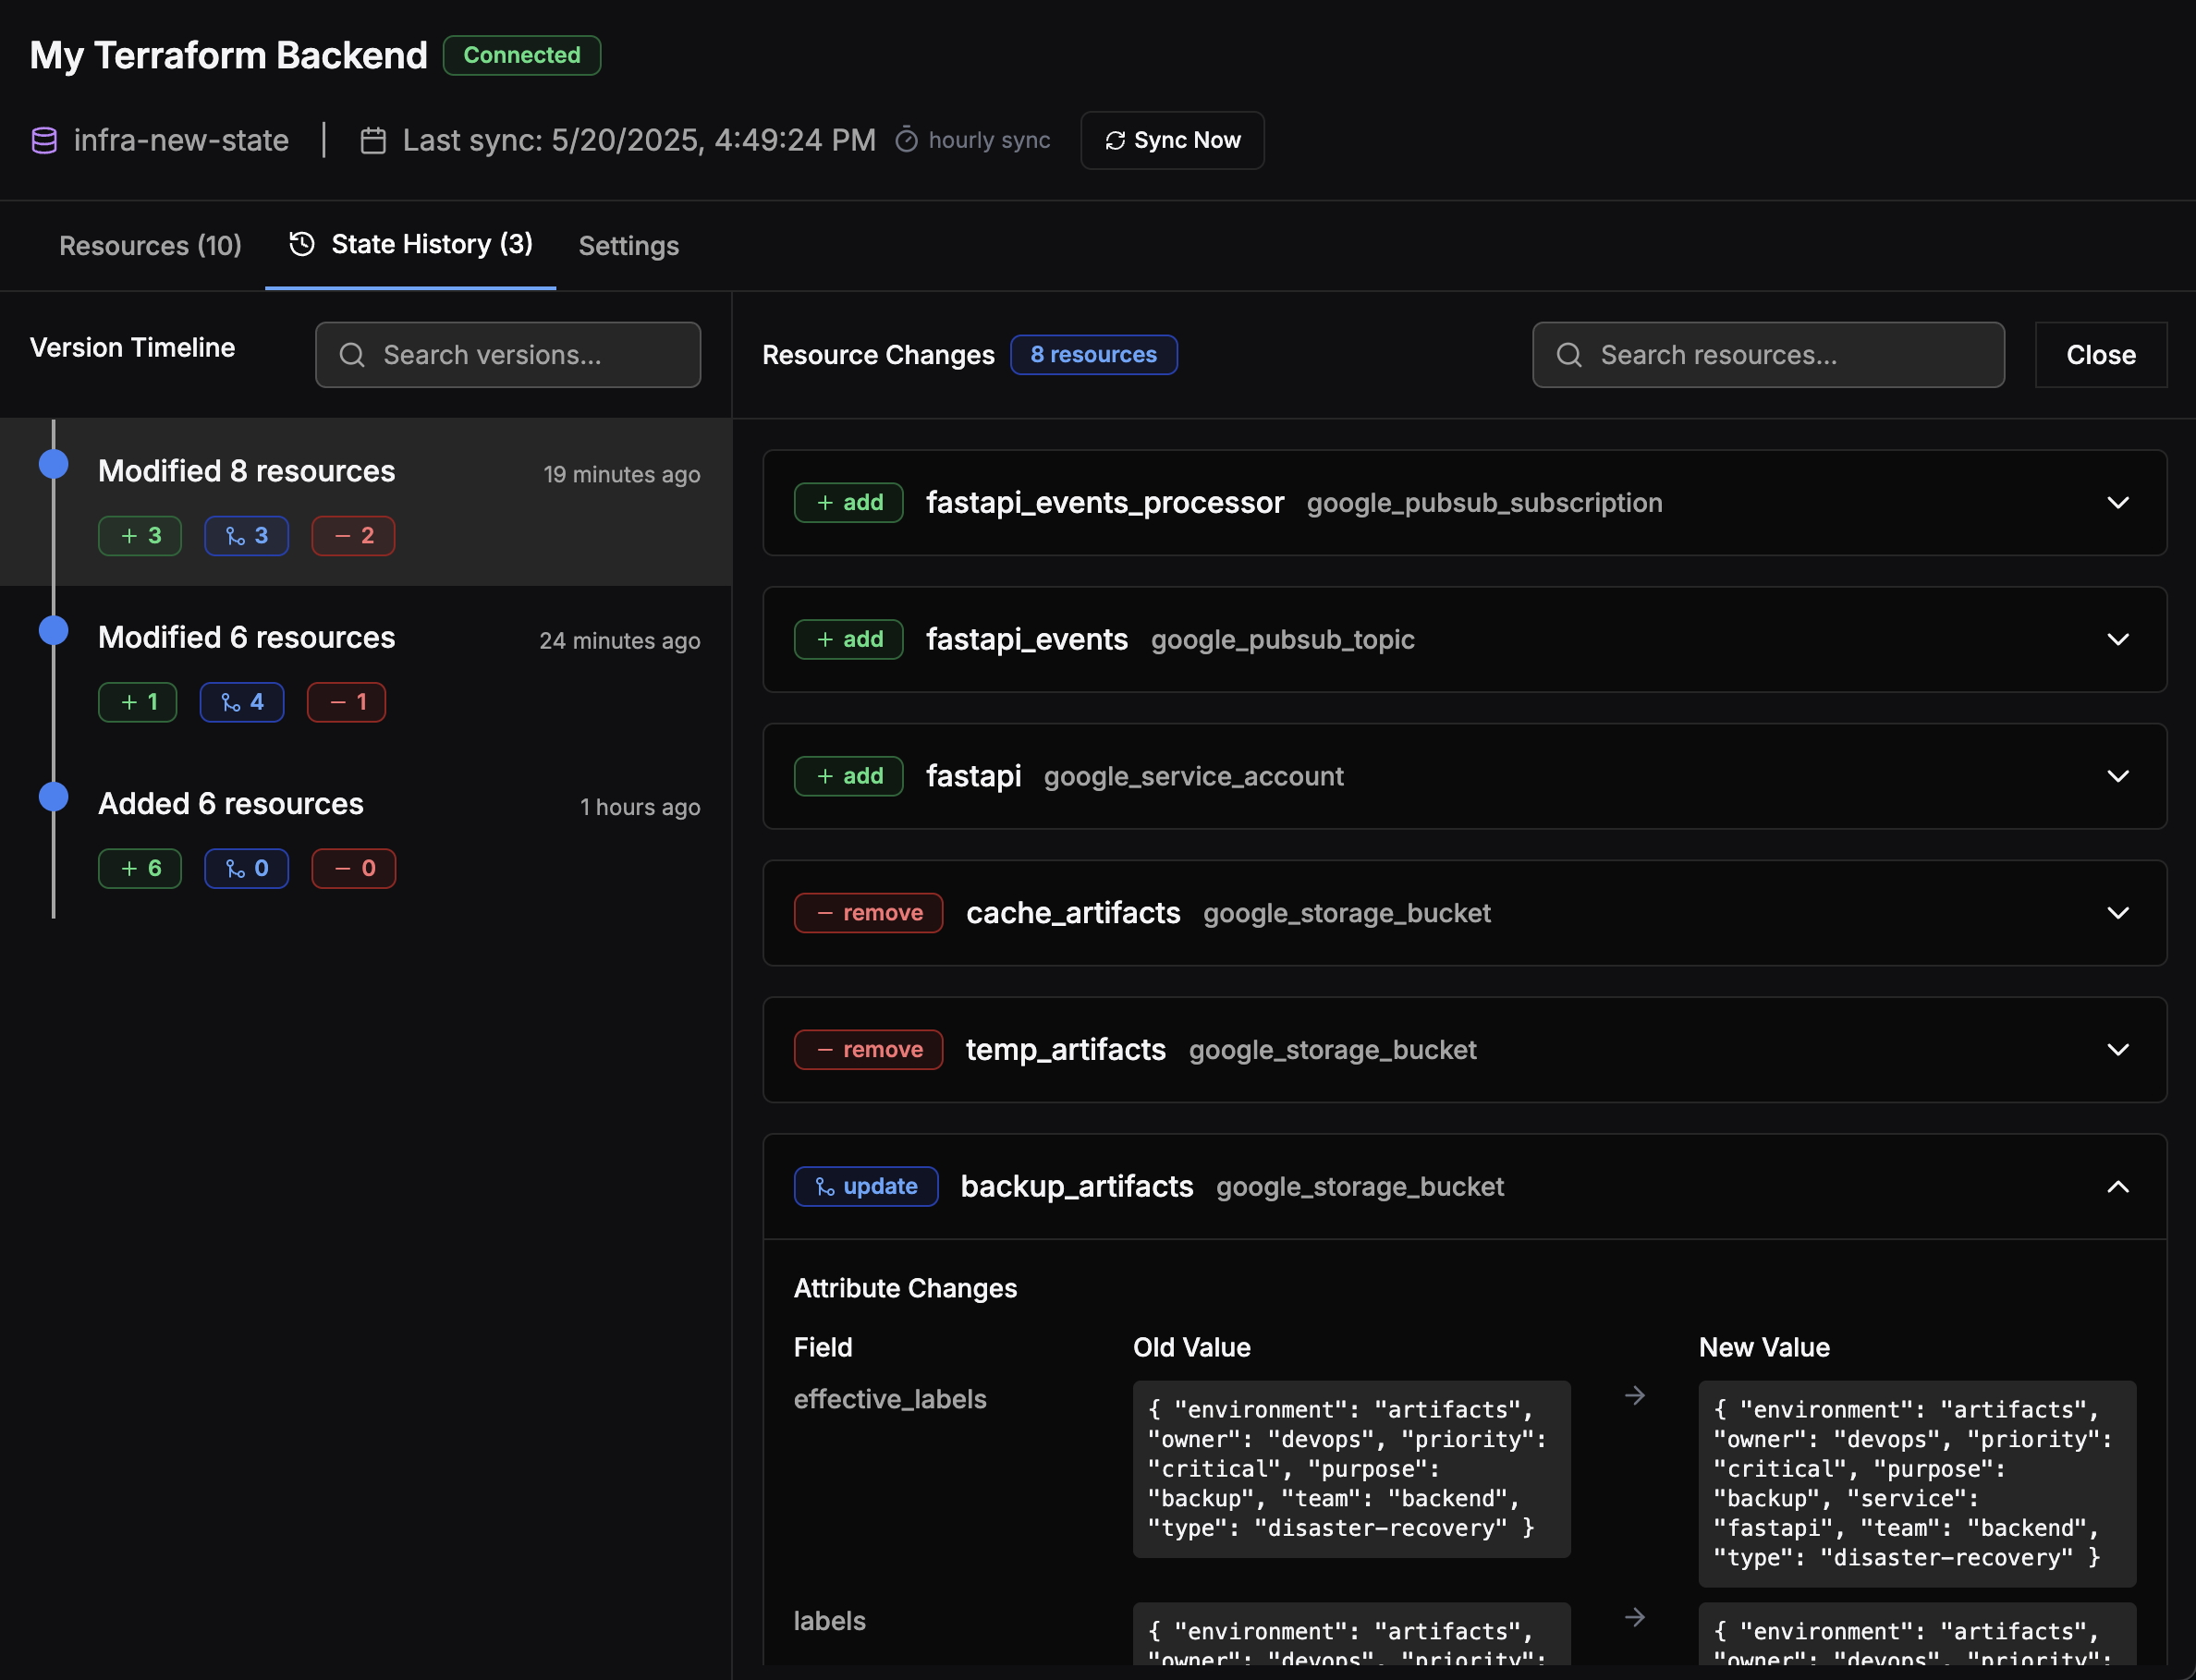Viewport: 2196px width, 1680px height.
Task: Click the calendar icon next to Last sync
Action: [373, 140]
